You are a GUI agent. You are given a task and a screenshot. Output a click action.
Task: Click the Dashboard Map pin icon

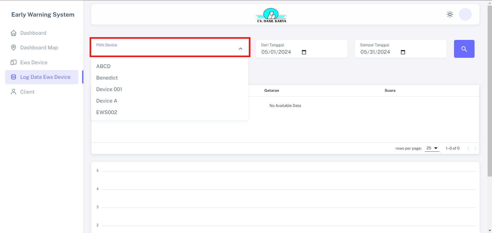pos(14,48)
